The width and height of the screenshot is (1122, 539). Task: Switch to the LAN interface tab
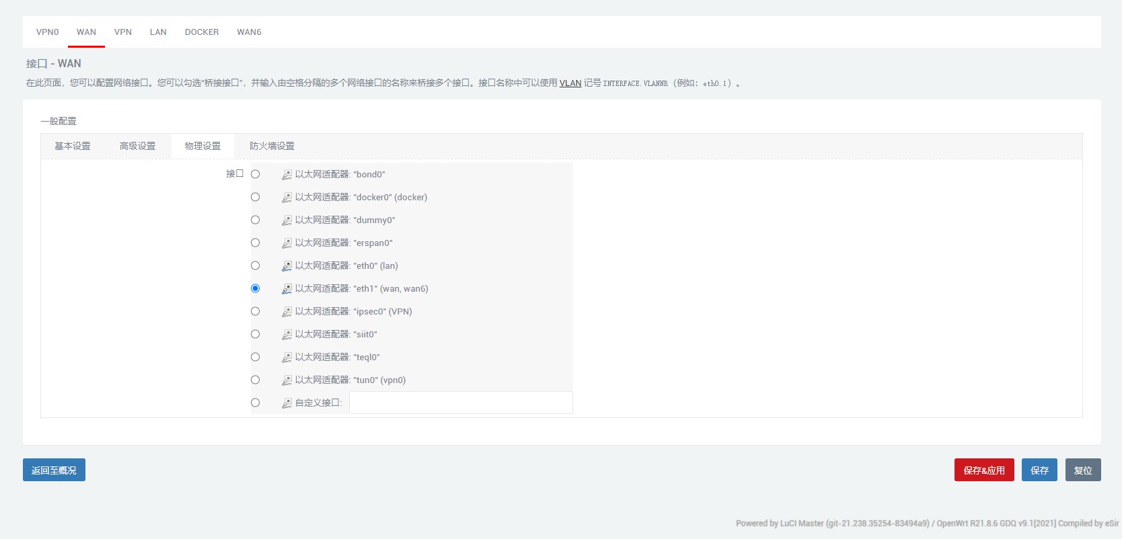(158, 32)
